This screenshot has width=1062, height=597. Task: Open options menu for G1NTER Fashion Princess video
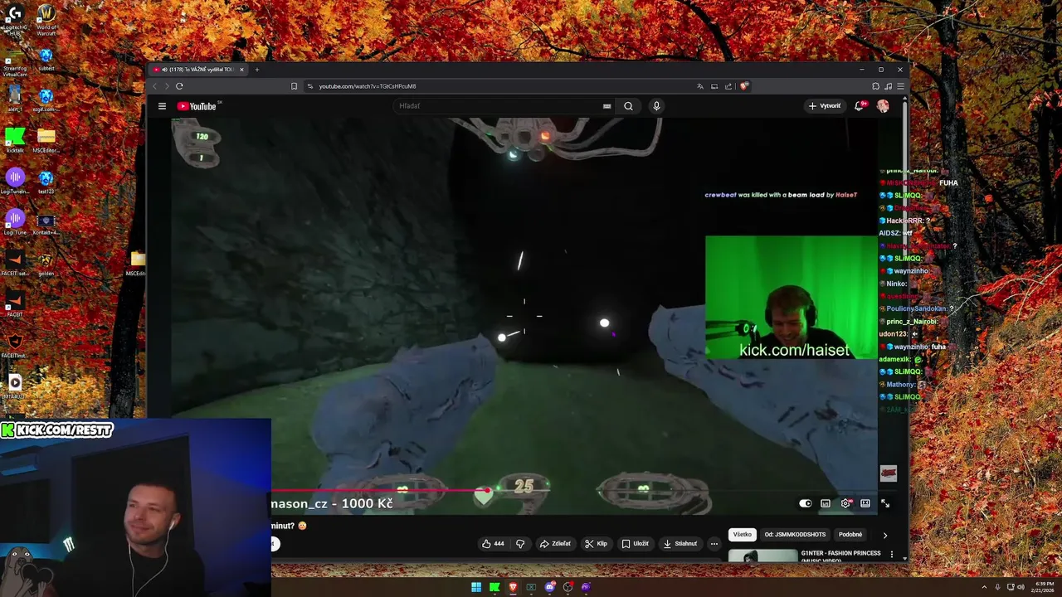(x=892, y=554)
